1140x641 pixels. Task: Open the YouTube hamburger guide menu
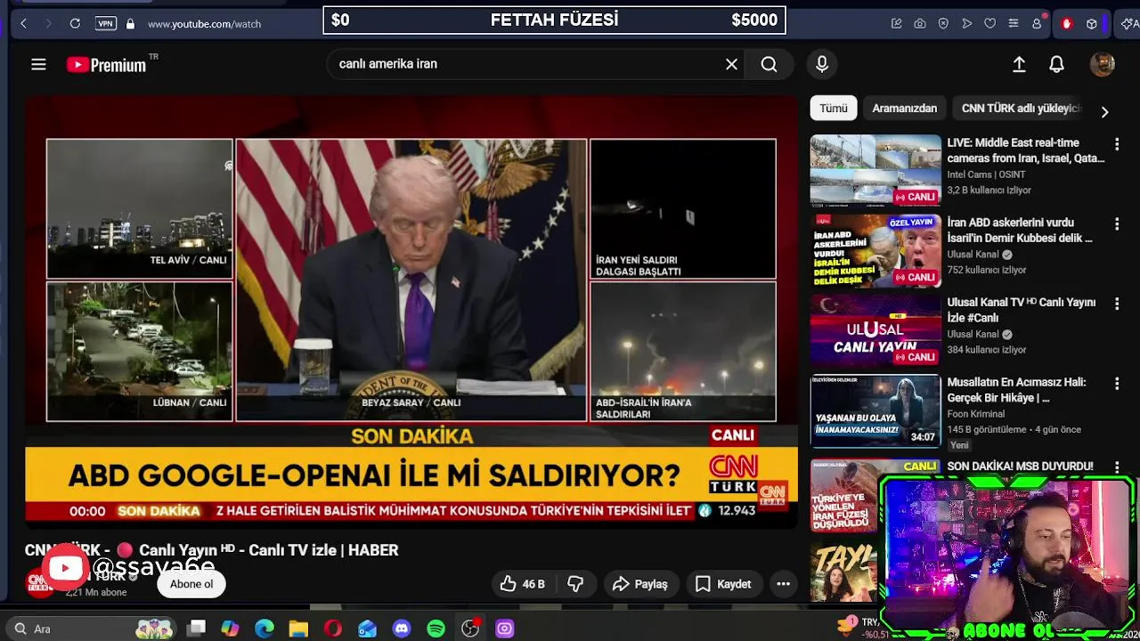(38, 64)
